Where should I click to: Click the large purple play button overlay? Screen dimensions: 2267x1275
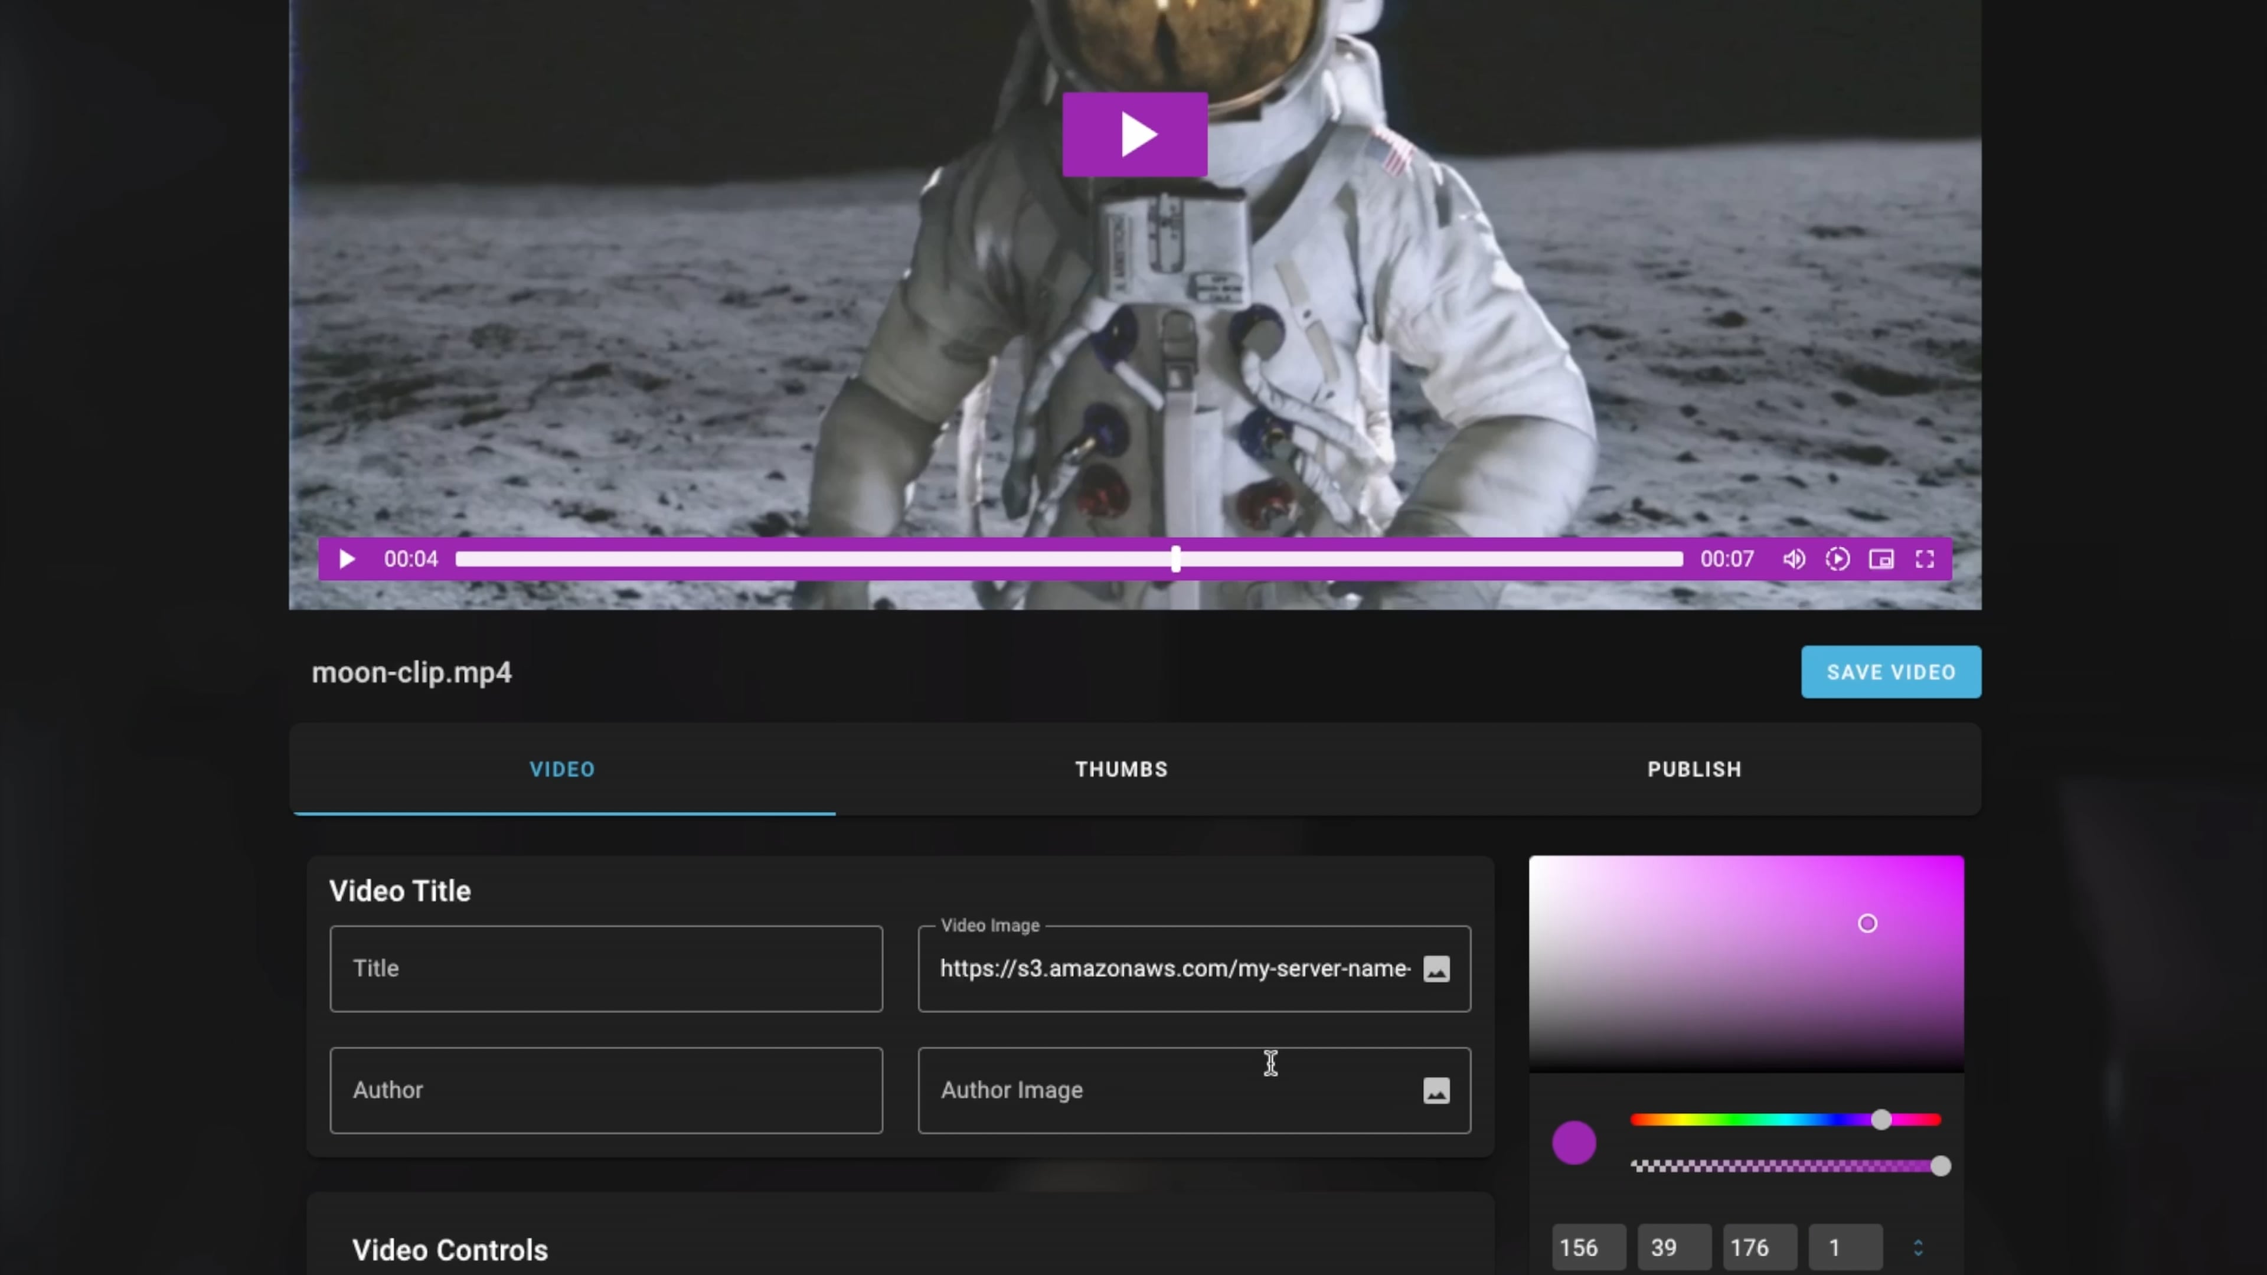[1134, 135]
